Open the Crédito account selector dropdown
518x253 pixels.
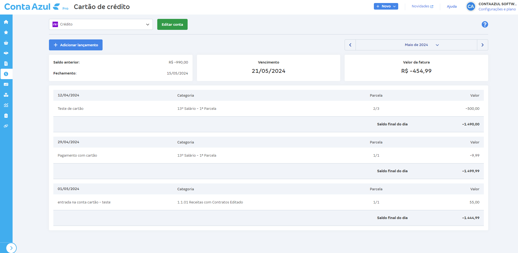(101, 24)
